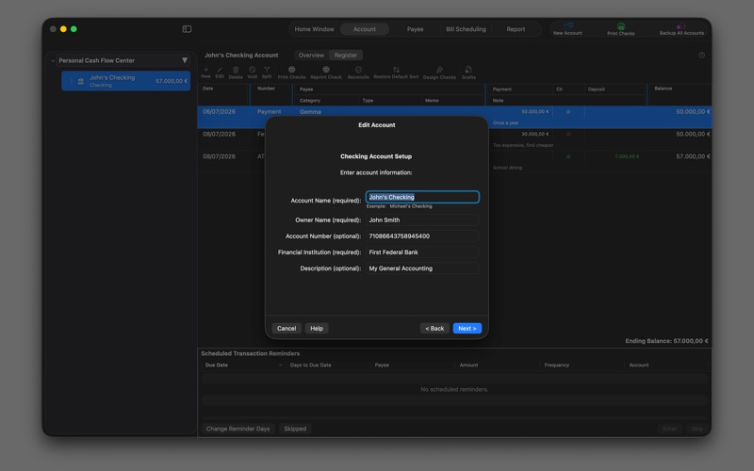
Task: Click the Restore Default Sort icon
Action: [396, 70]
